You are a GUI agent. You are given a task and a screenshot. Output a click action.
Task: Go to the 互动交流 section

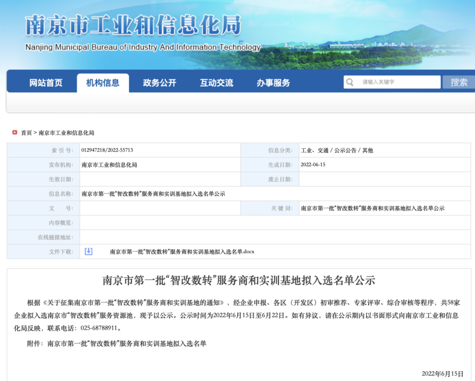[216, 83]
